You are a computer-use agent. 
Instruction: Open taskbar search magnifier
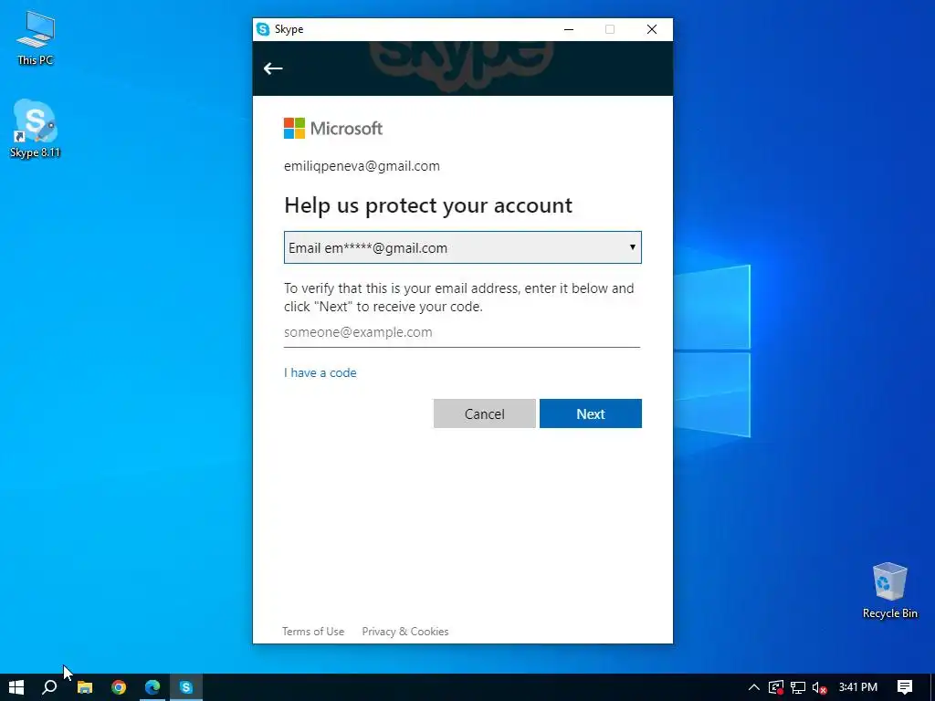click(49, 687)
